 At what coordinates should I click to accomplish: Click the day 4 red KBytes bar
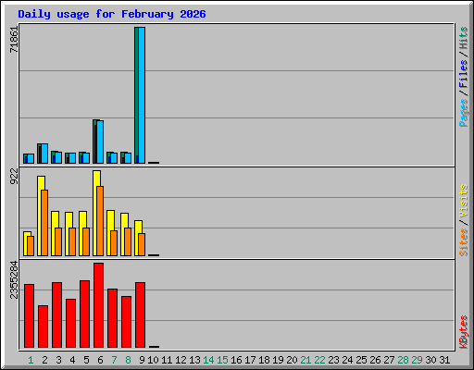coord(70,324)
